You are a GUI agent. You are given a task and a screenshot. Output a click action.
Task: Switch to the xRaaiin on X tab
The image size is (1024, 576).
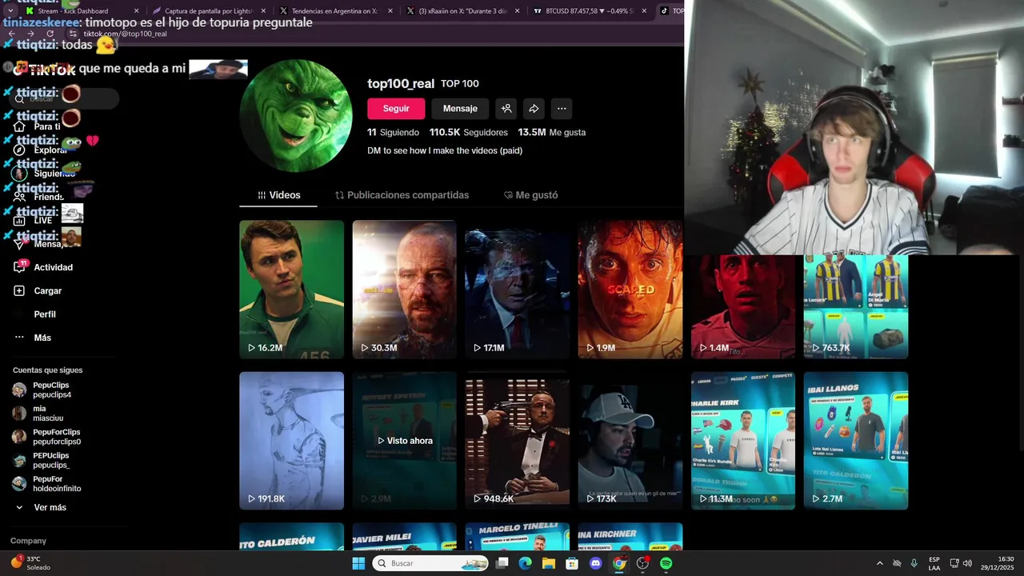click(x=462, y=11)
